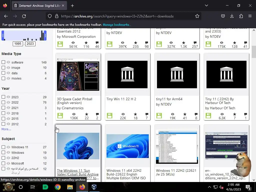Check the data media type box
The image size is (256, 192).
tap(3, 73)
